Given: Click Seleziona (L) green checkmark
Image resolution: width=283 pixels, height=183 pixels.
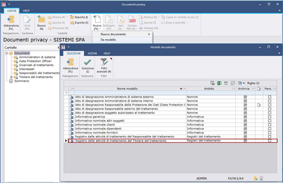Looking at the screenshot, I should pos(88,66).
